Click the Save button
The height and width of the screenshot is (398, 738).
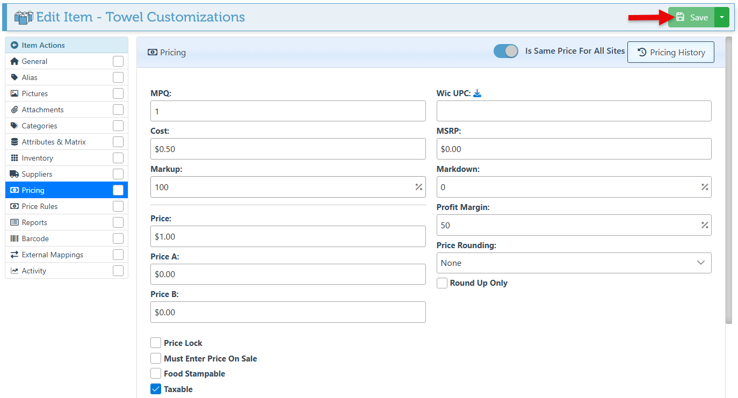[x=691, y=17]
